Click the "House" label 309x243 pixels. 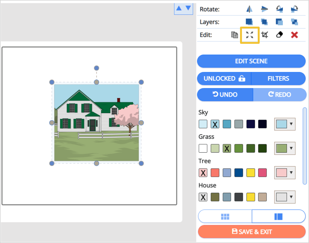[207, 185]
